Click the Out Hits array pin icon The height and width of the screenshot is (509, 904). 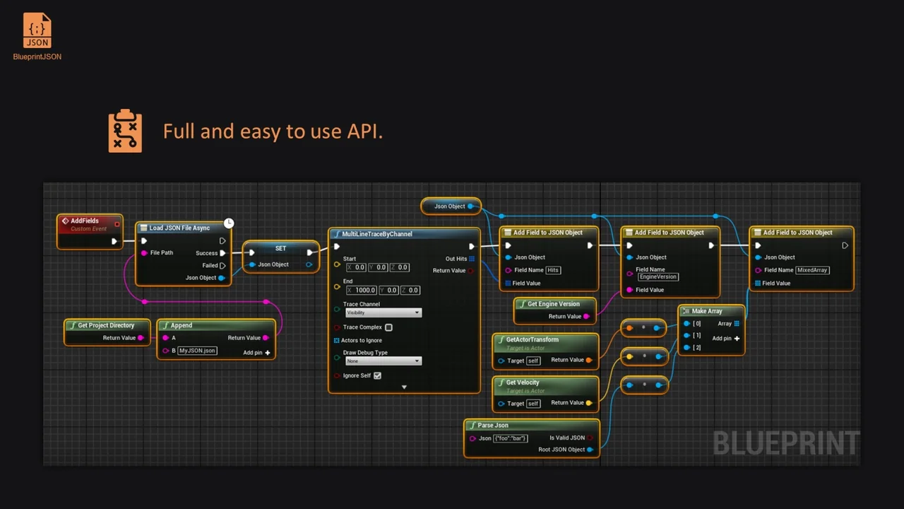pos(471,259)
